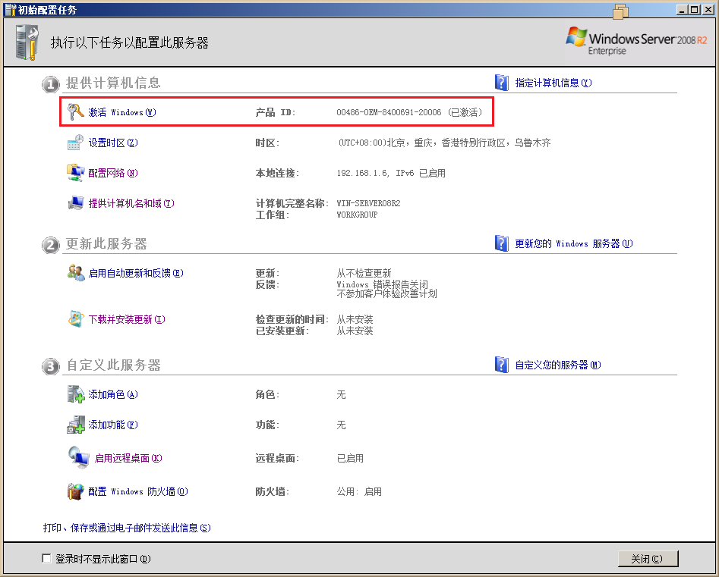Screen dimensions: 719x577
Task: Click the help book icon beside 更新您的 Windows 服务器
Action: [x=502, y=243]
